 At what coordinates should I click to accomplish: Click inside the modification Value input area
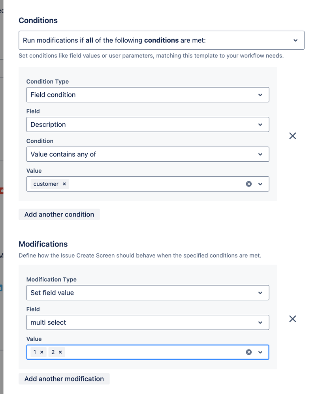click(158, 352)
